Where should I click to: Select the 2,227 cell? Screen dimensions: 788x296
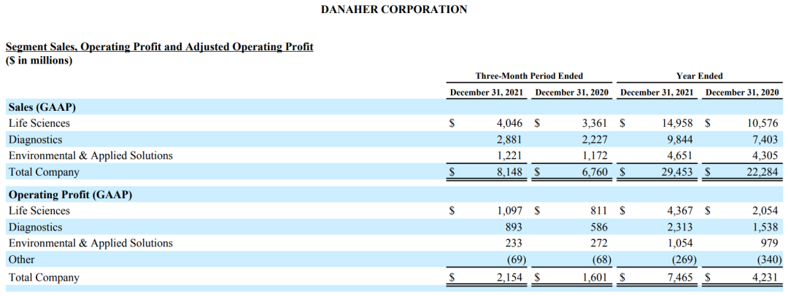[595, 139]
